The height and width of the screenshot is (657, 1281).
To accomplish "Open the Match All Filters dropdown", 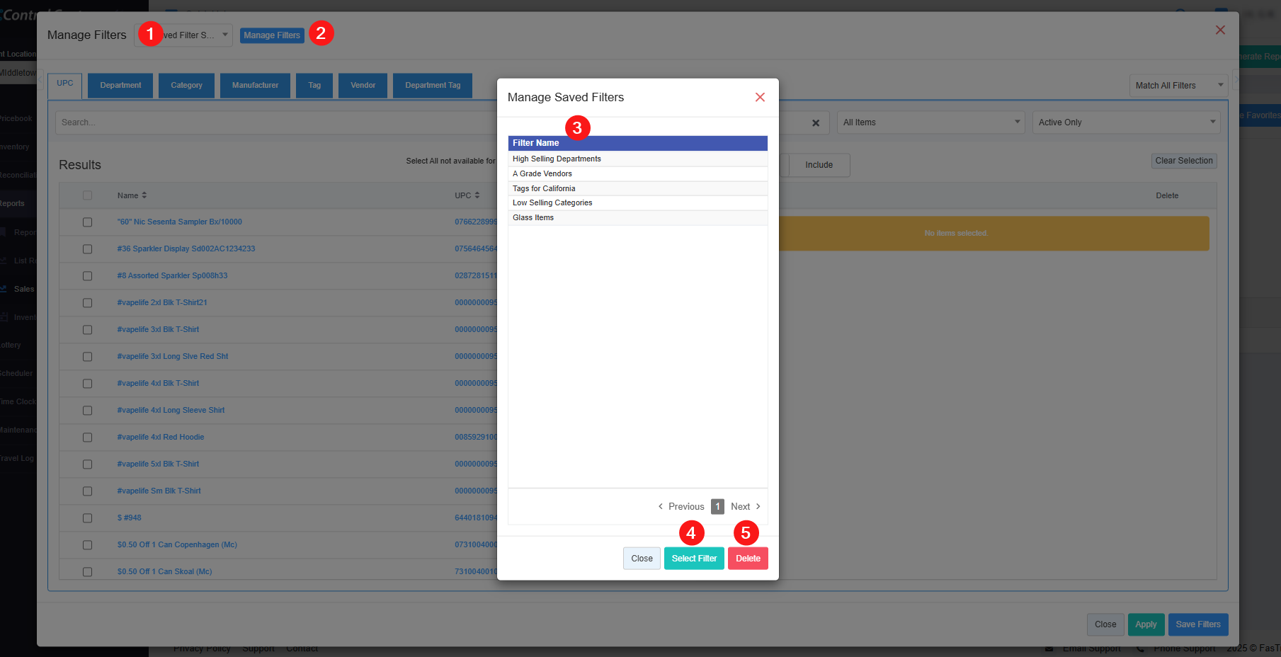I will click(1178, 86).
